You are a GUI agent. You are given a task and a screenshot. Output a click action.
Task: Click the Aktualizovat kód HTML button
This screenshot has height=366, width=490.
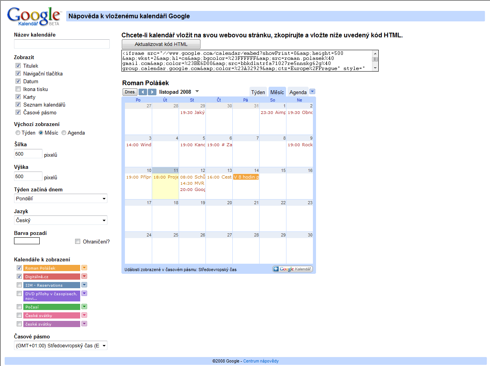(x=161, y=44)
